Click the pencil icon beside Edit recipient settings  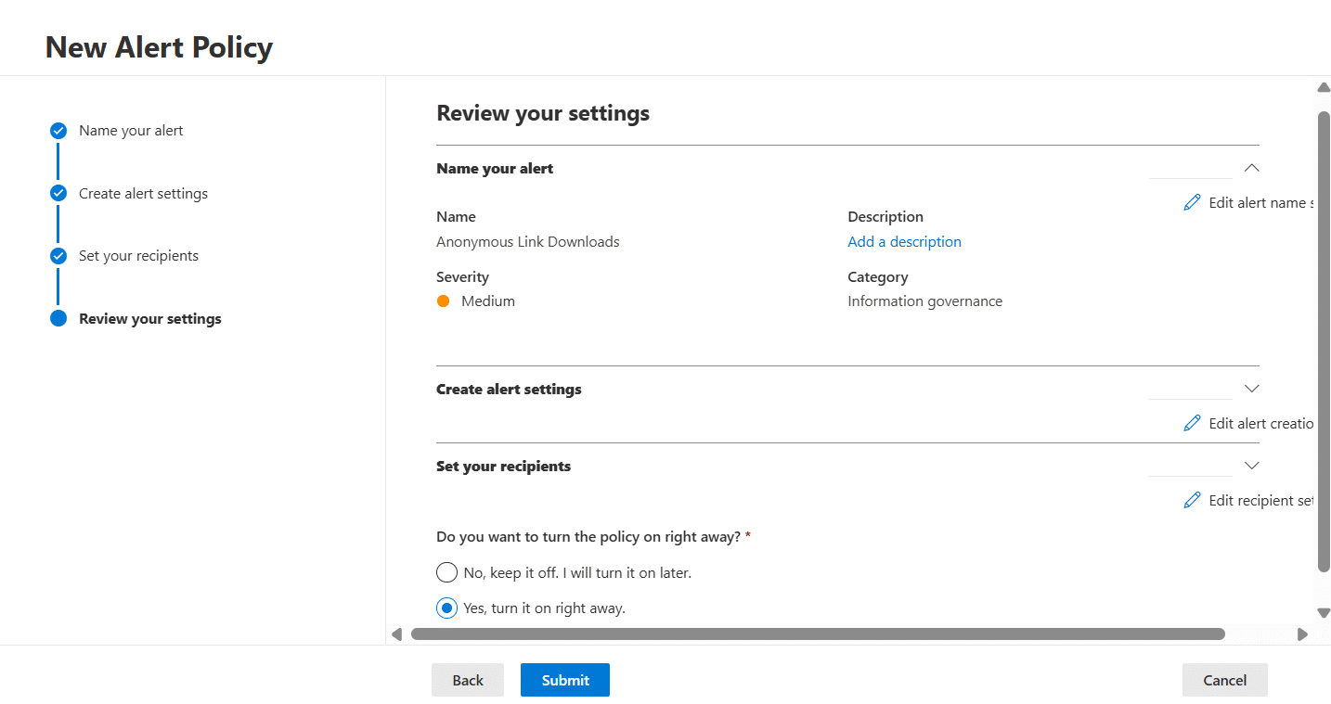pos(1193,501)
